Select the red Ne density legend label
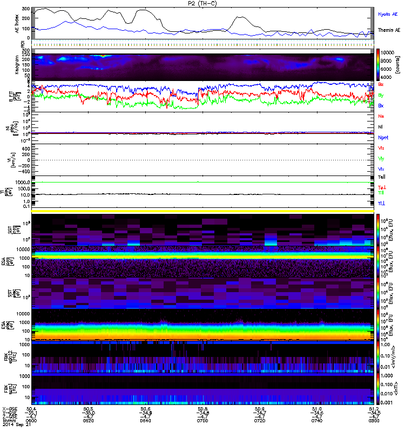 click(381, 116)
